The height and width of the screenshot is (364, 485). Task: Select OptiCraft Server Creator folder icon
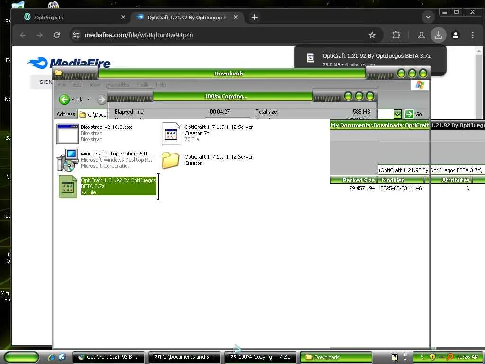(x=171, y=160)
